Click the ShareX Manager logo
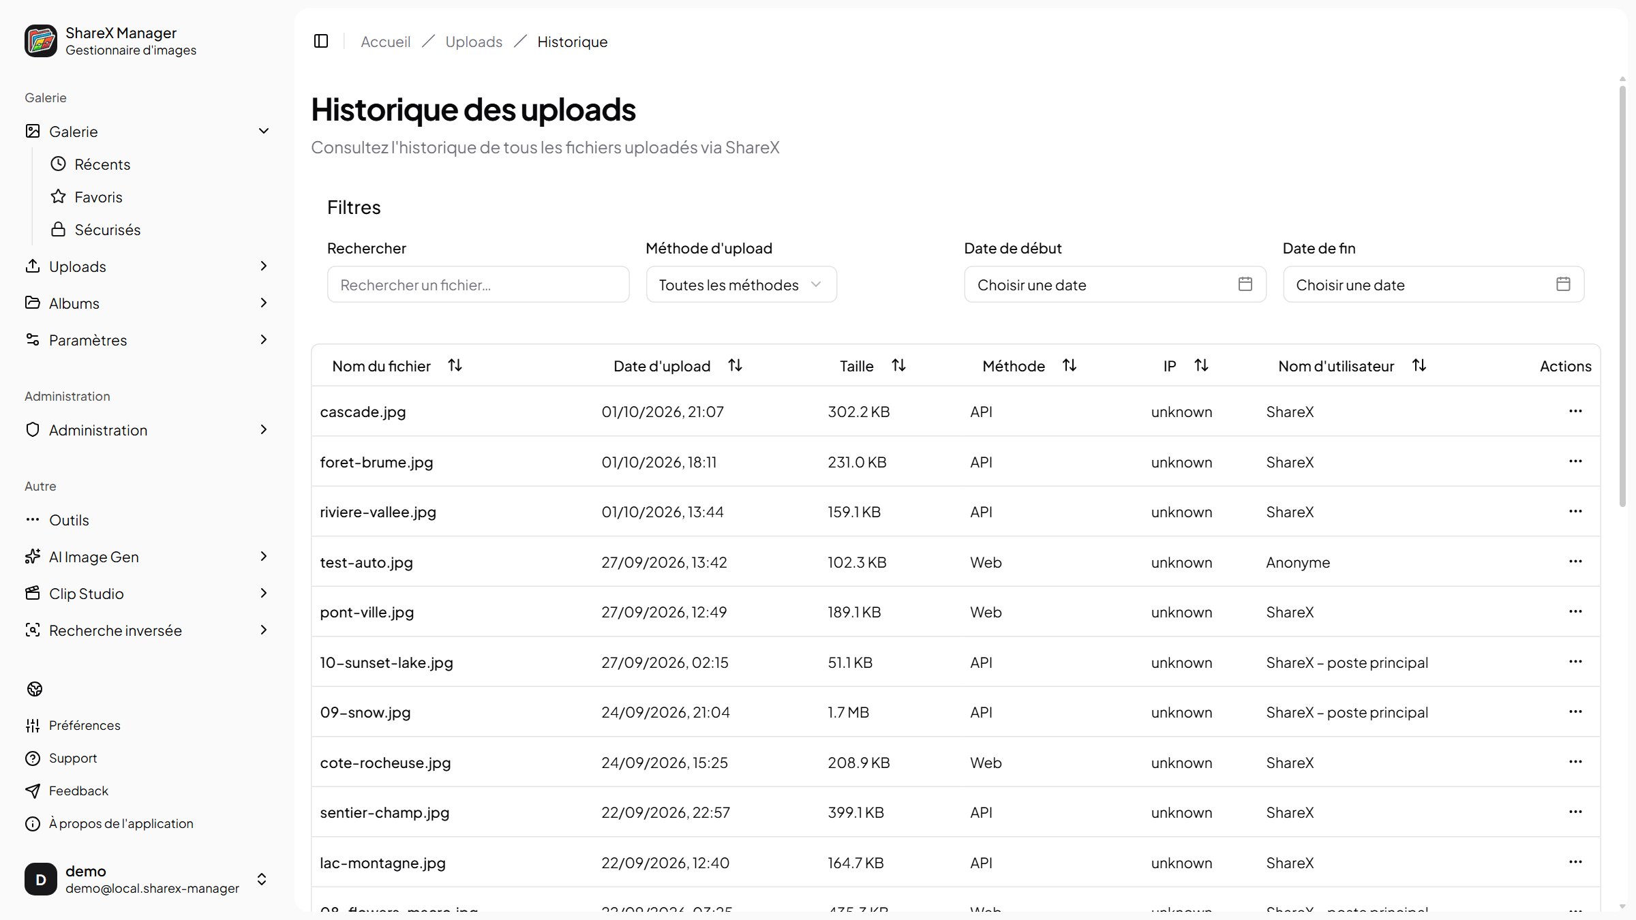1636x920 pixels. point(41,41)
